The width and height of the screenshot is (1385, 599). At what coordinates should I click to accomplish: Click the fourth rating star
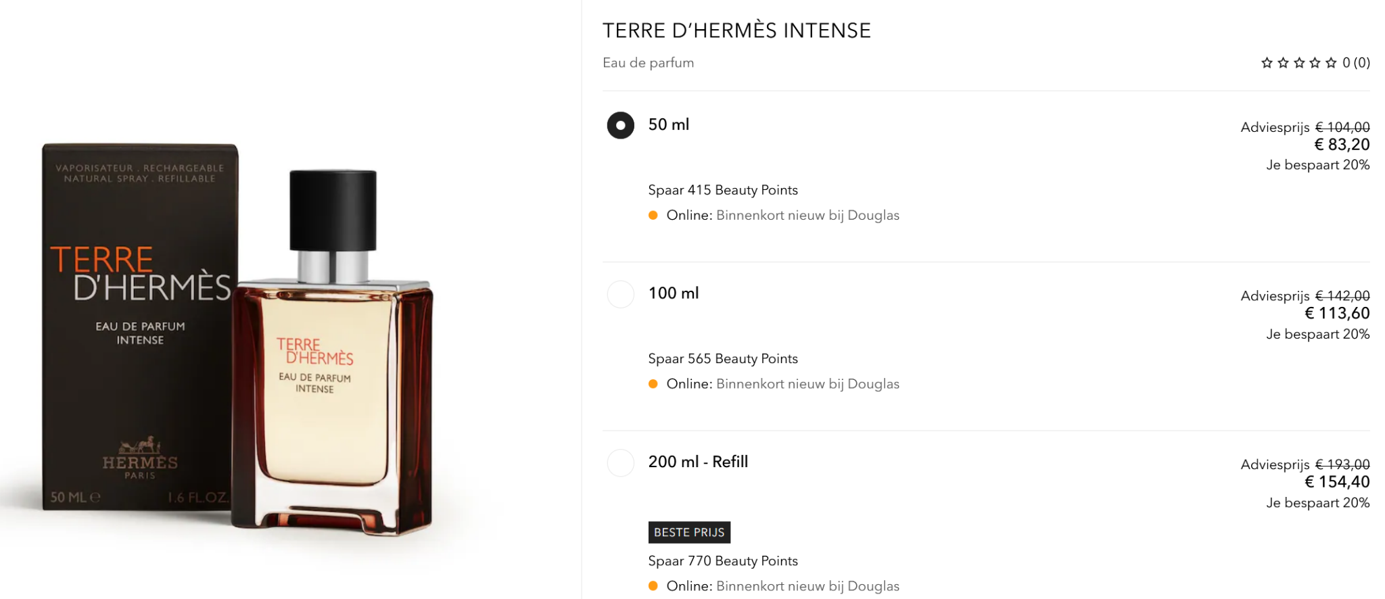1315,63
